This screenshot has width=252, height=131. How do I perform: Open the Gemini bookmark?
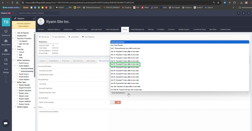click(x=209, y=8)
